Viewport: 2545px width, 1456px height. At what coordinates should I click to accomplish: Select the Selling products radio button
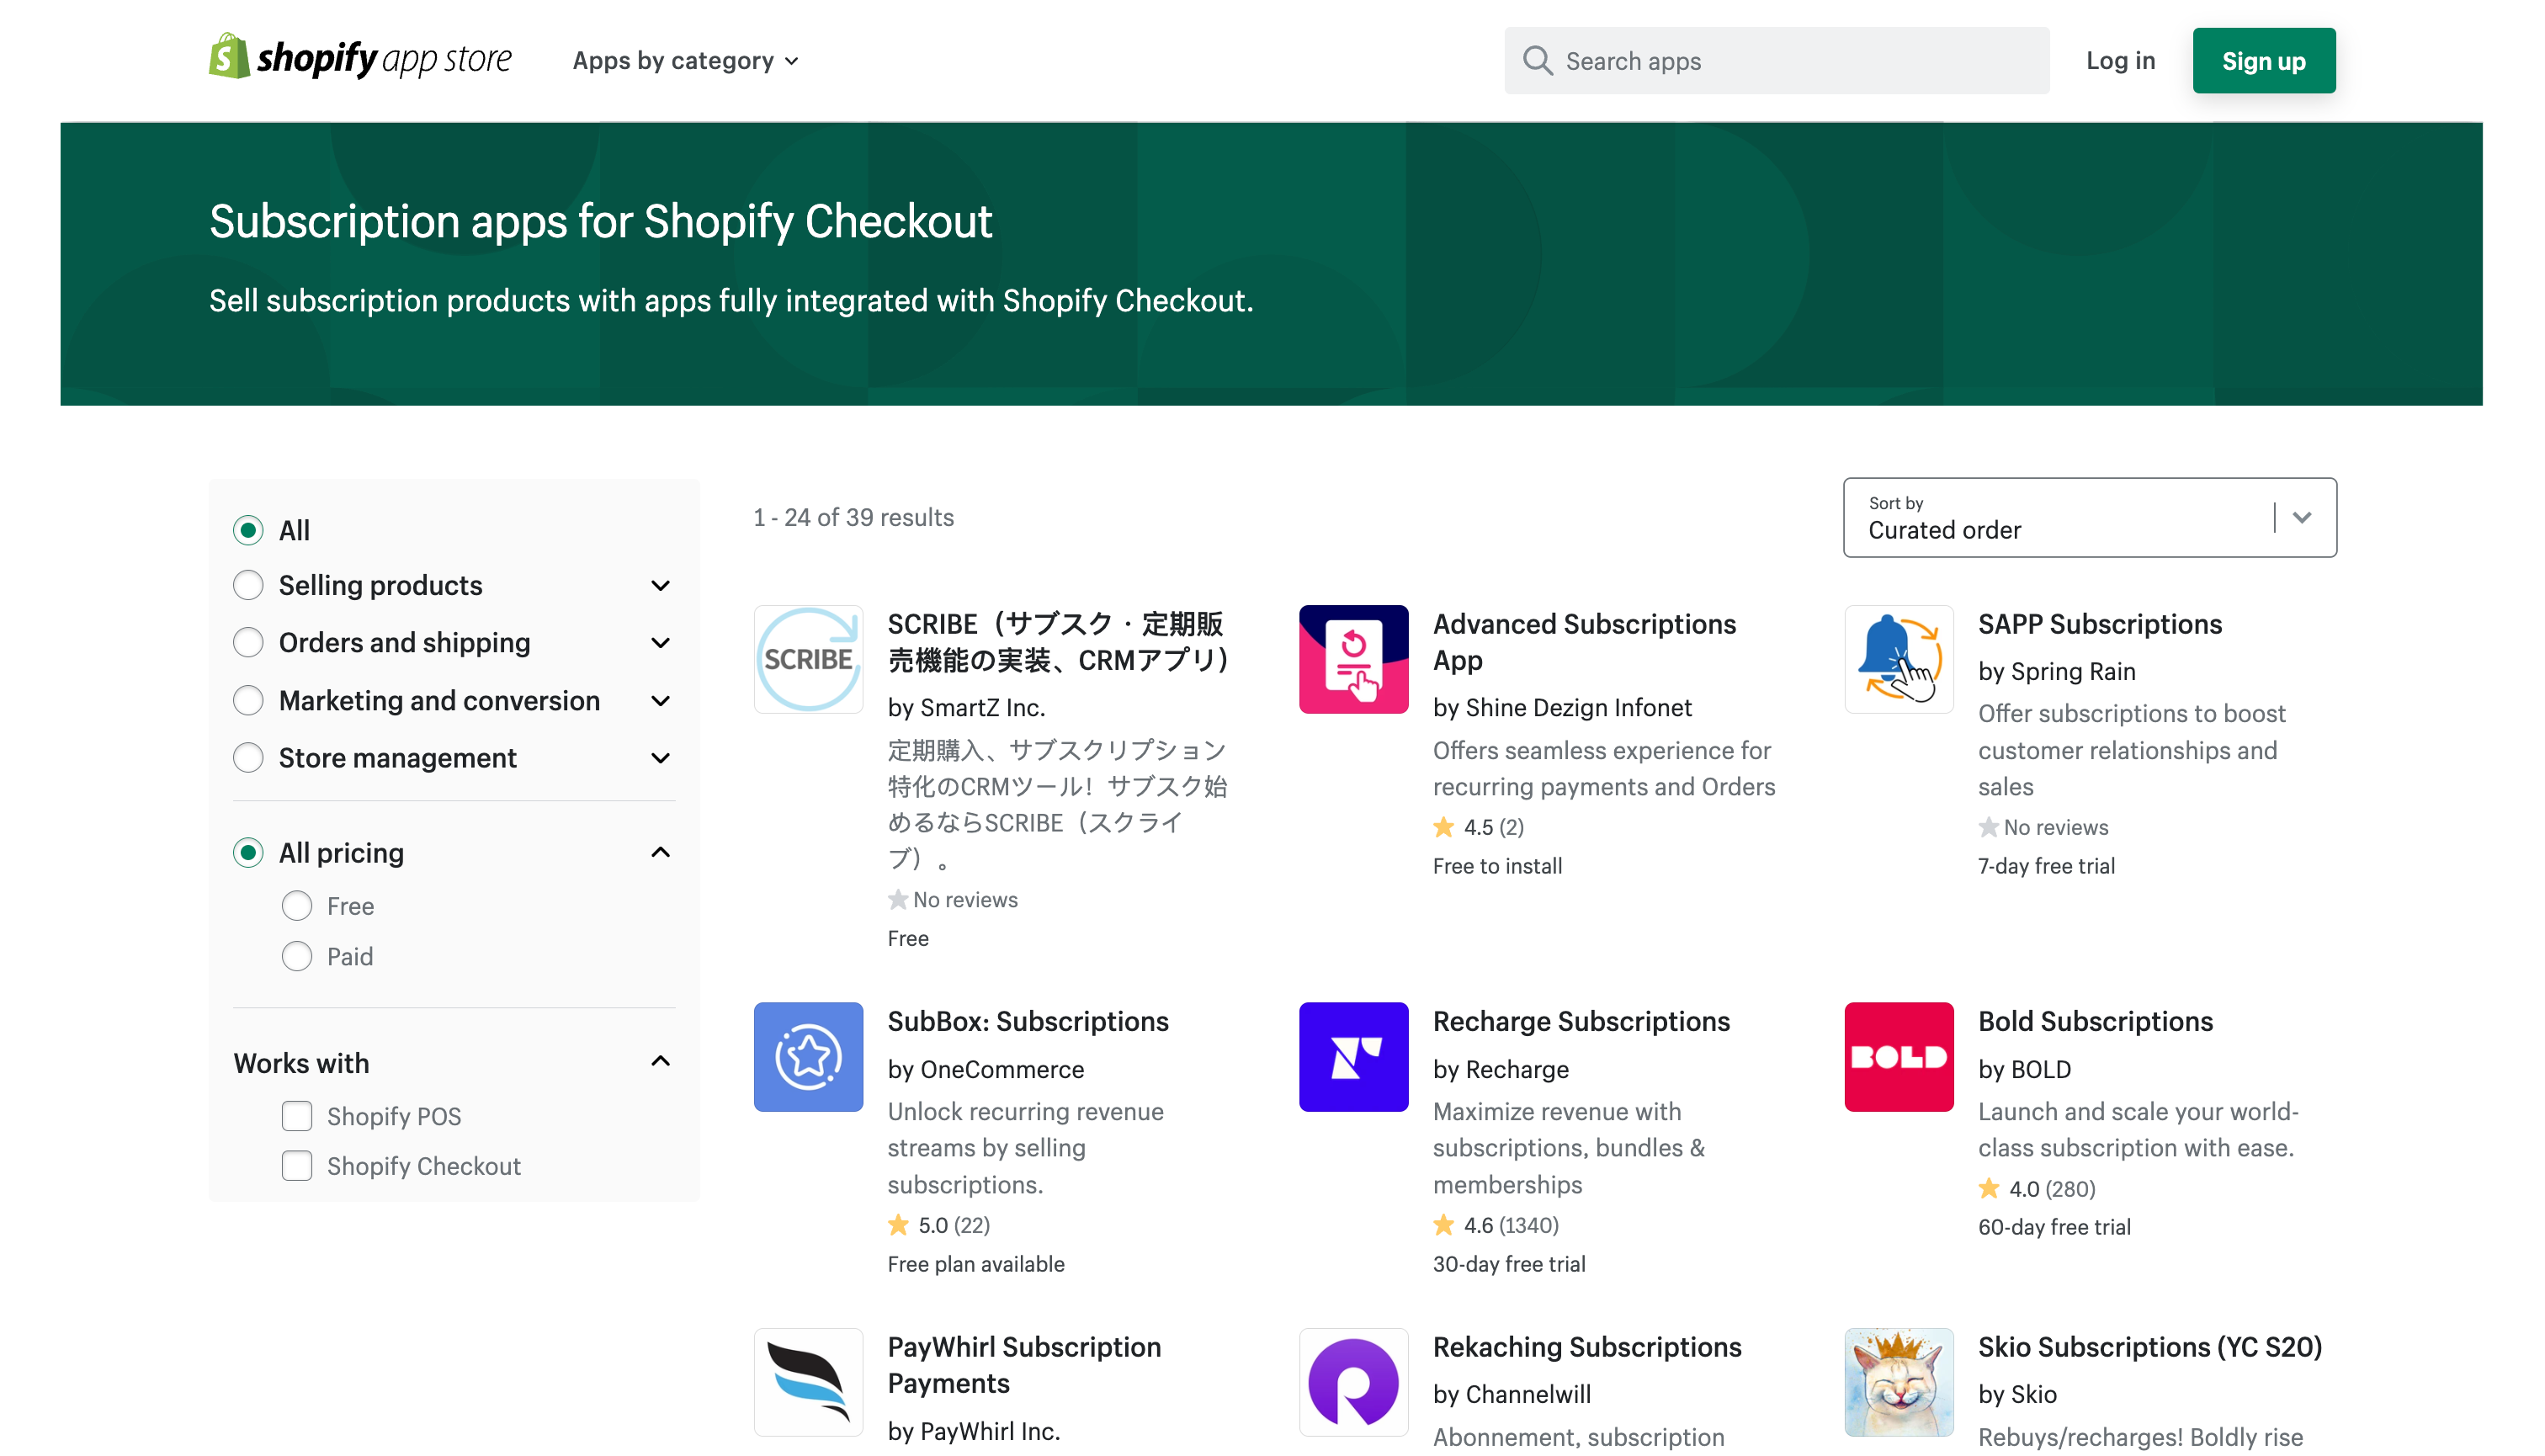pyautogui.click(x=248, y=585)
